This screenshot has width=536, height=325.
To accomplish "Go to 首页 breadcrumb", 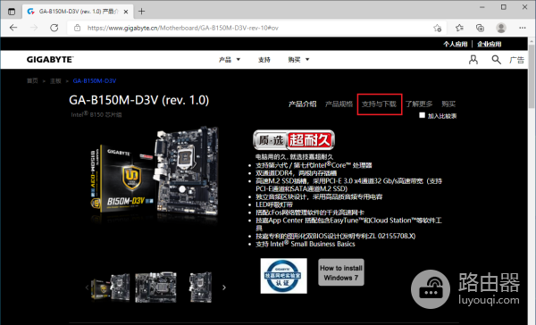I will click(x=32, y=81).
